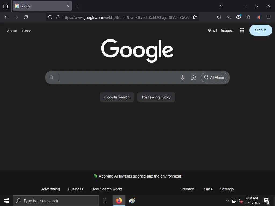Viewport: 275px width, 206px height.
Task: Show hidden system tray icons
Action: tap(227, 201)
